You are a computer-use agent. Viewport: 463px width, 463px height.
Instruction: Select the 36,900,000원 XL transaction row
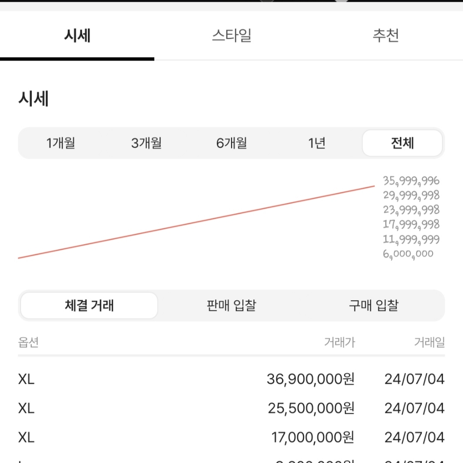coord(231,379)
